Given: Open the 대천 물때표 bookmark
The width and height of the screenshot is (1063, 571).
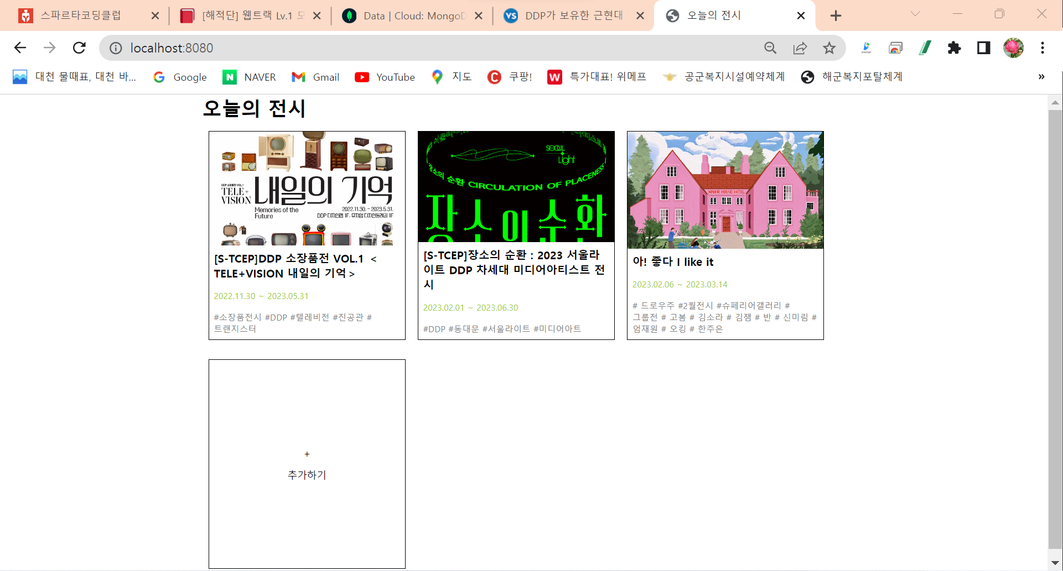Looking at the screenshot, I should pos(74,77).
